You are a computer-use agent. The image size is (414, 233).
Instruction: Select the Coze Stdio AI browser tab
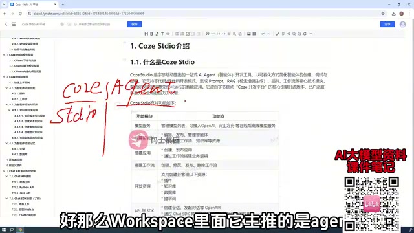tap(33, 5)
